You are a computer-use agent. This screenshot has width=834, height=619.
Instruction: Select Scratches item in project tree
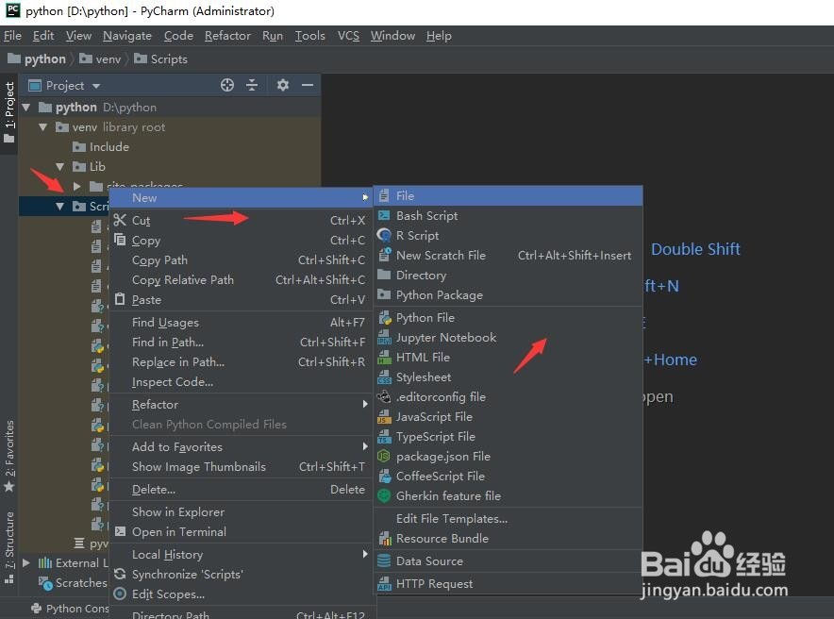pyautogui.click(x=74, y=583)
